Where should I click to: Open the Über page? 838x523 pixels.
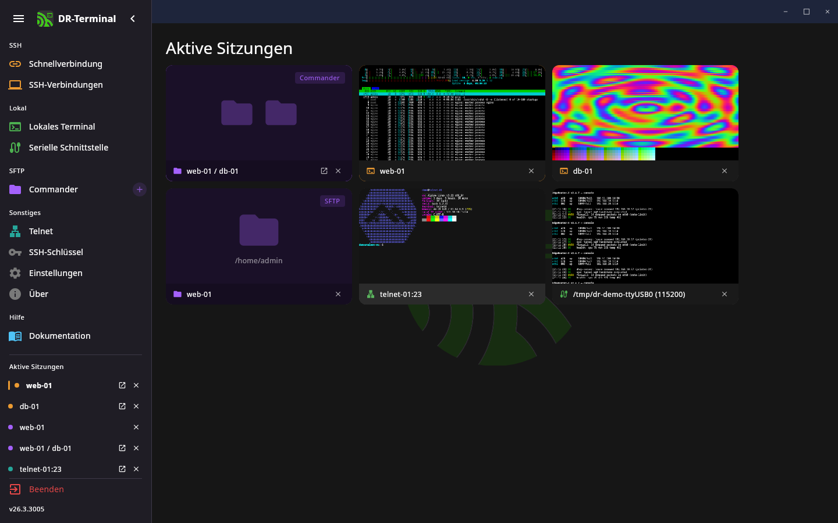pos(76,294)
